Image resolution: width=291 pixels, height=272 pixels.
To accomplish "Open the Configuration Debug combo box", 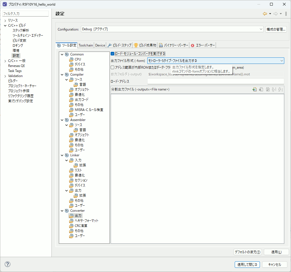I will (x=172, y=29).
